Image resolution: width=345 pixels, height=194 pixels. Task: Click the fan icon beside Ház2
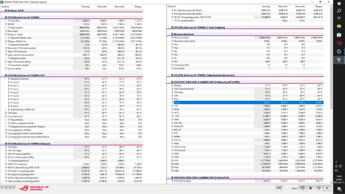(x=172, y=164)
